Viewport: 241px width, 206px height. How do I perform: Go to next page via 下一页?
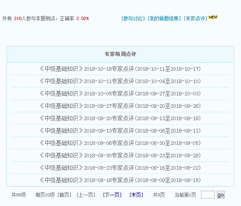point(112,195)
